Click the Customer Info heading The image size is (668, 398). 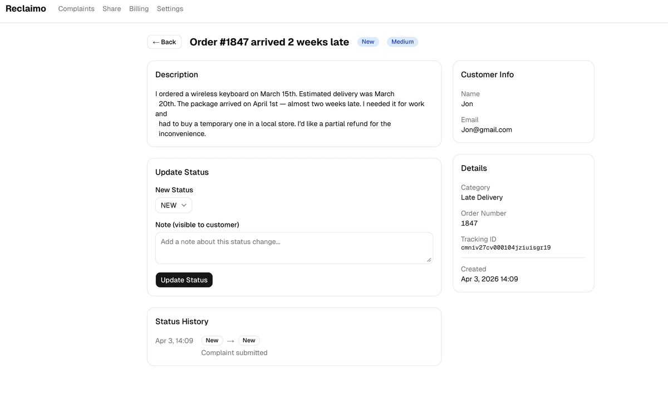tap(487, 74)
